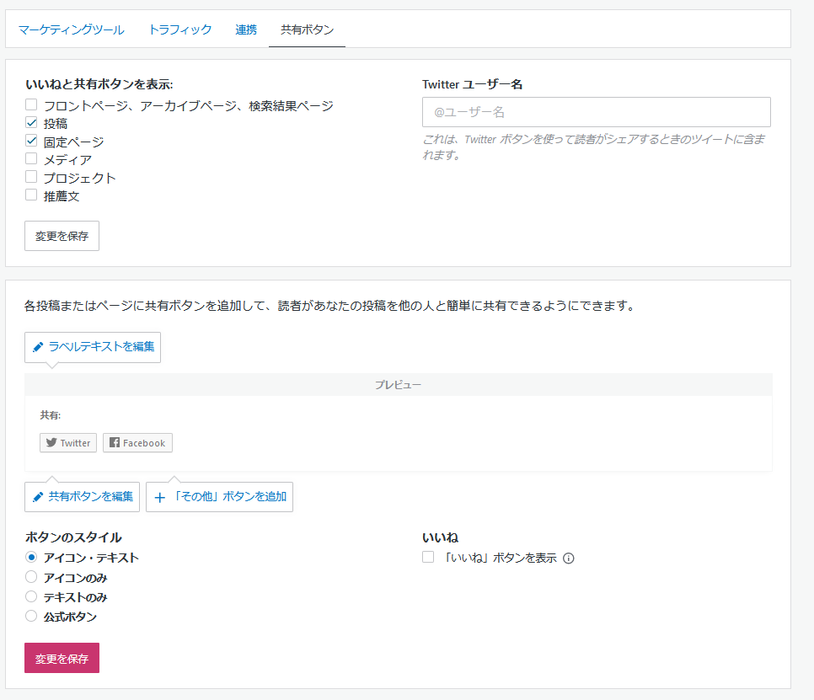Enable フロントページ、アーカイブページ checkbox
Viewport: 814px width, 700px height.
[31, 105]
